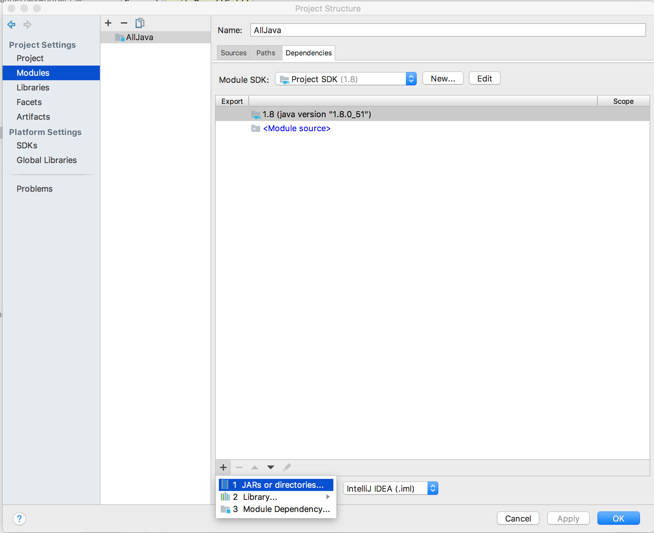Click the JDK folder icon in 1.8 row
This screenshot has height=533, width=654.
(256, 115)
